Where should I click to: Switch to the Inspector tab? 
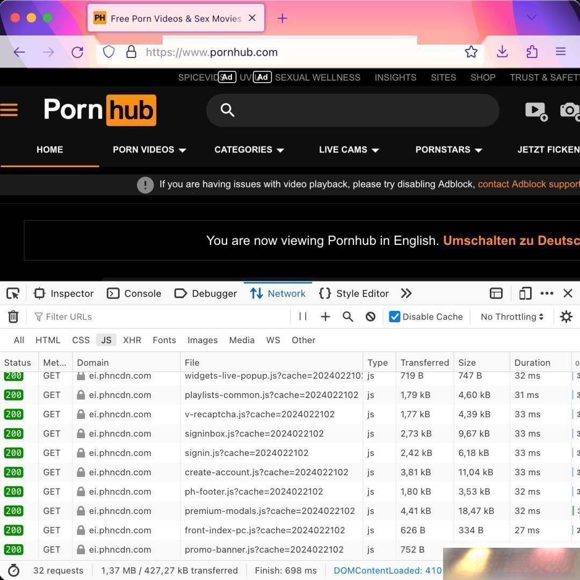click(x=63, y=293)
